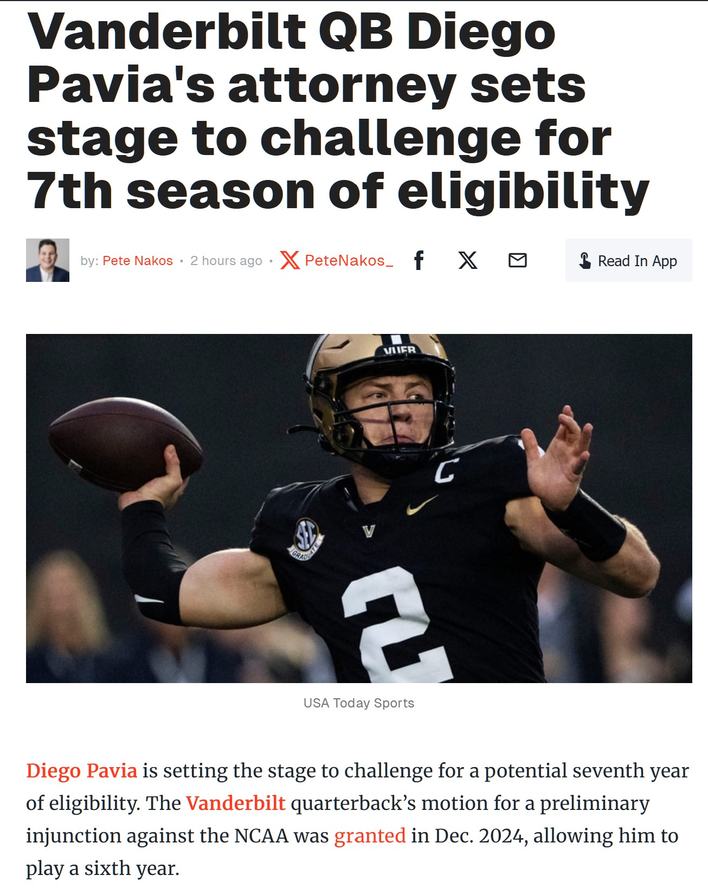Open the Vanderbilt team link

235,803
